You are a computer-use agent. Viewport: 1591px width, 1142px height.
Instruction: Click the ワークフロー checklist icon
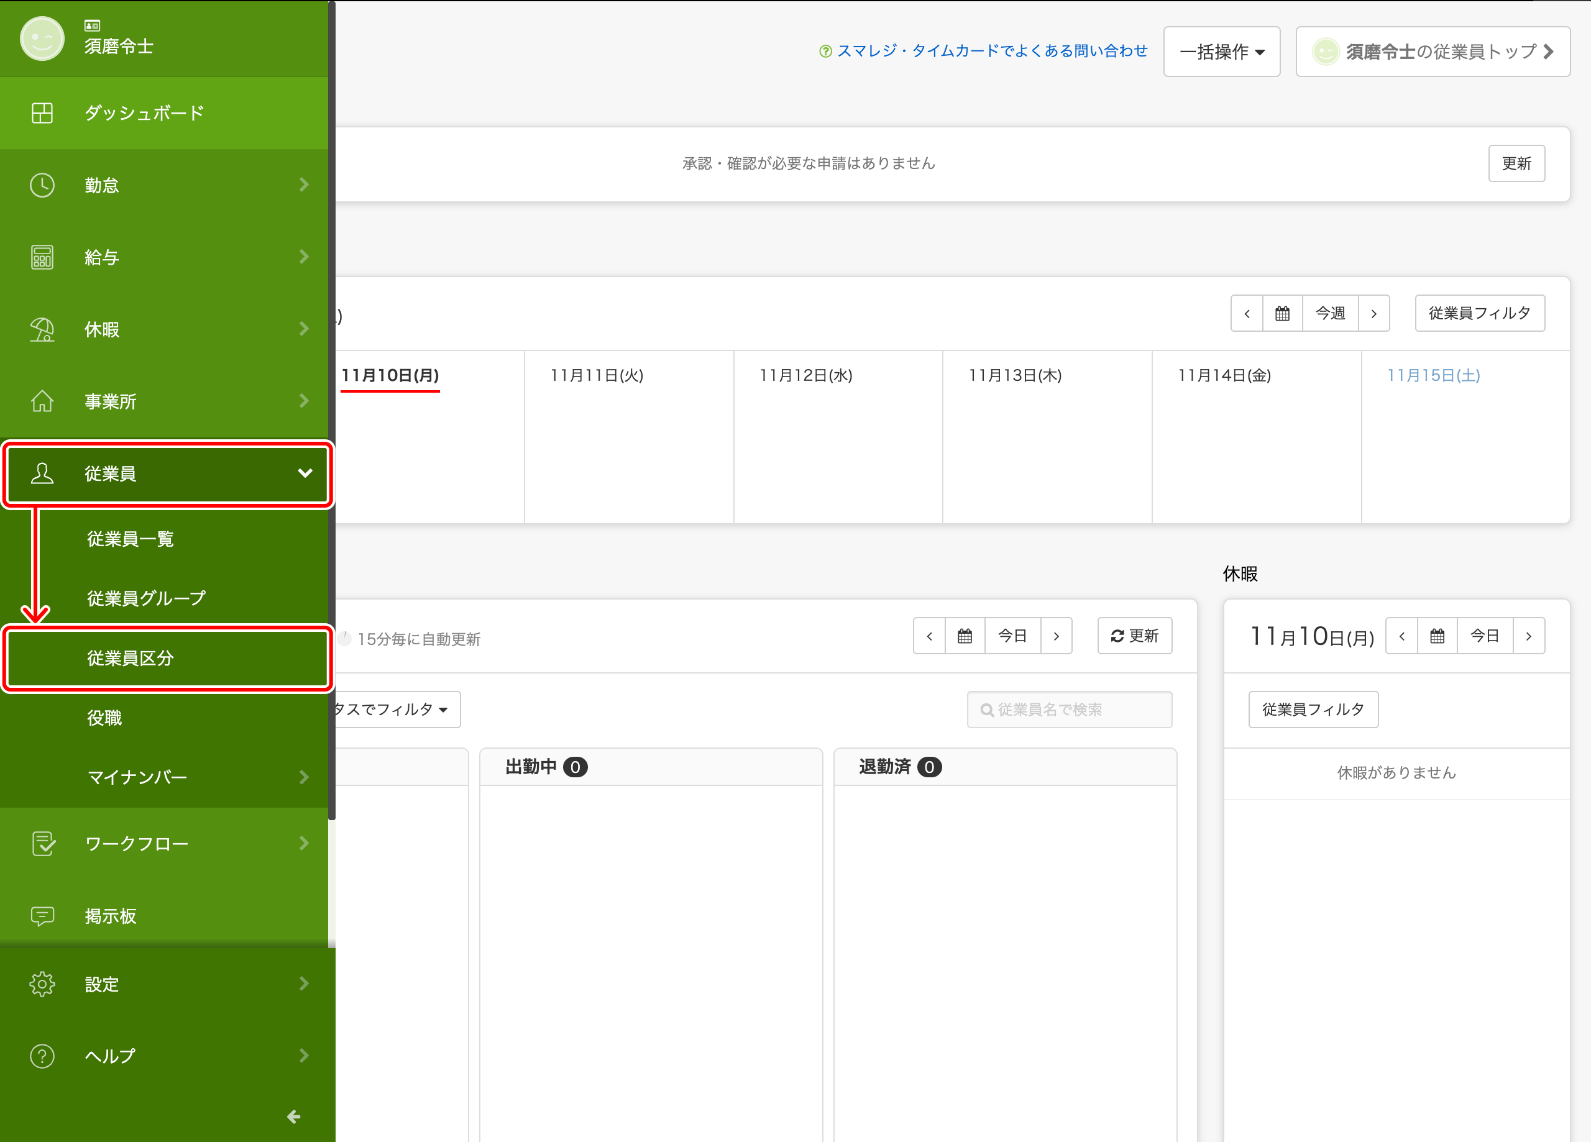click(43, 843)
